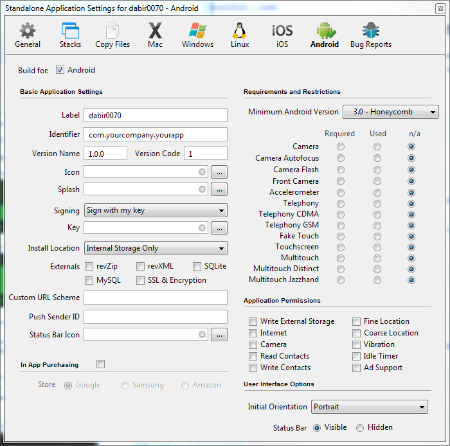
Task: Open the Signing dropdown menu
Action: (156, 210)
